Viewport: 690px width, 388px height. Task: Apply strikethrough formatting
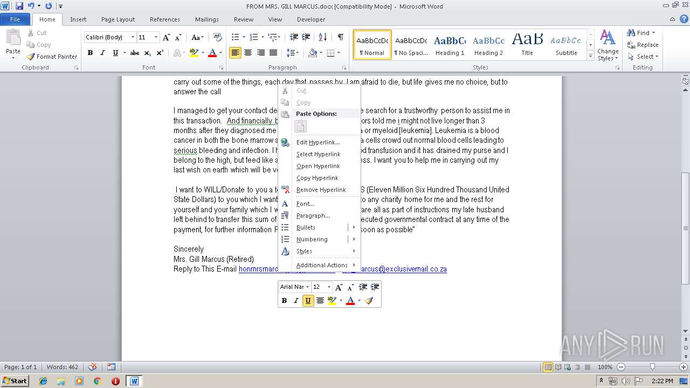(135, 53)
